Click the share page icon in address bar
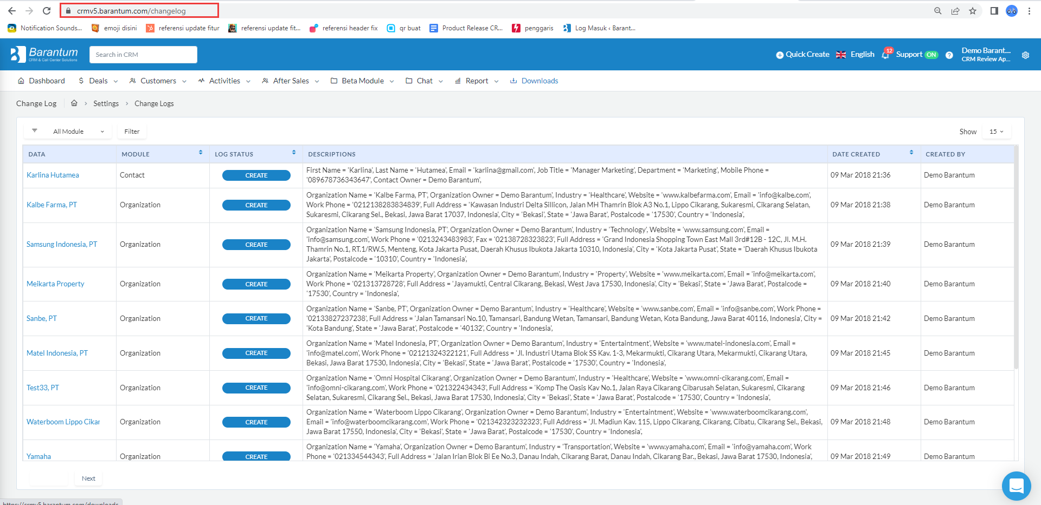The height and width of the screenshot is (505, 1041). [955, 11]
